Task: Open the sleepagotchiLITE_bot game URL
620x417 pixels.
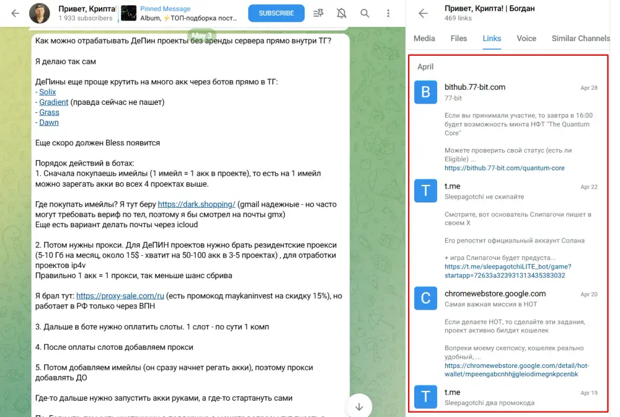Action: coord(508,271)
